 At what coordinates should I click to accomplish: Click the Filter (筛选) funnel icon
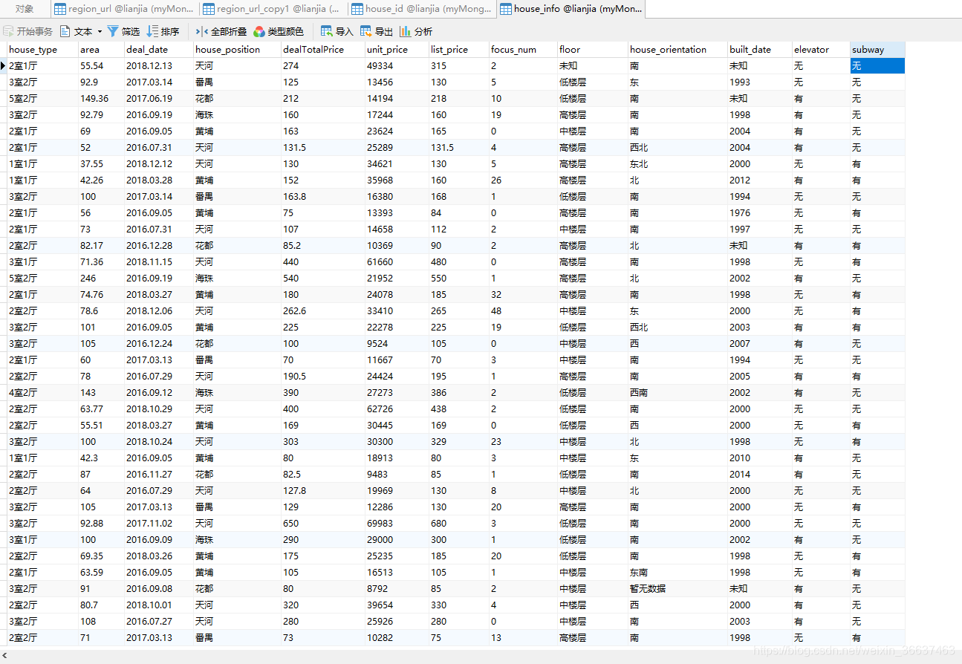point(113,31)
